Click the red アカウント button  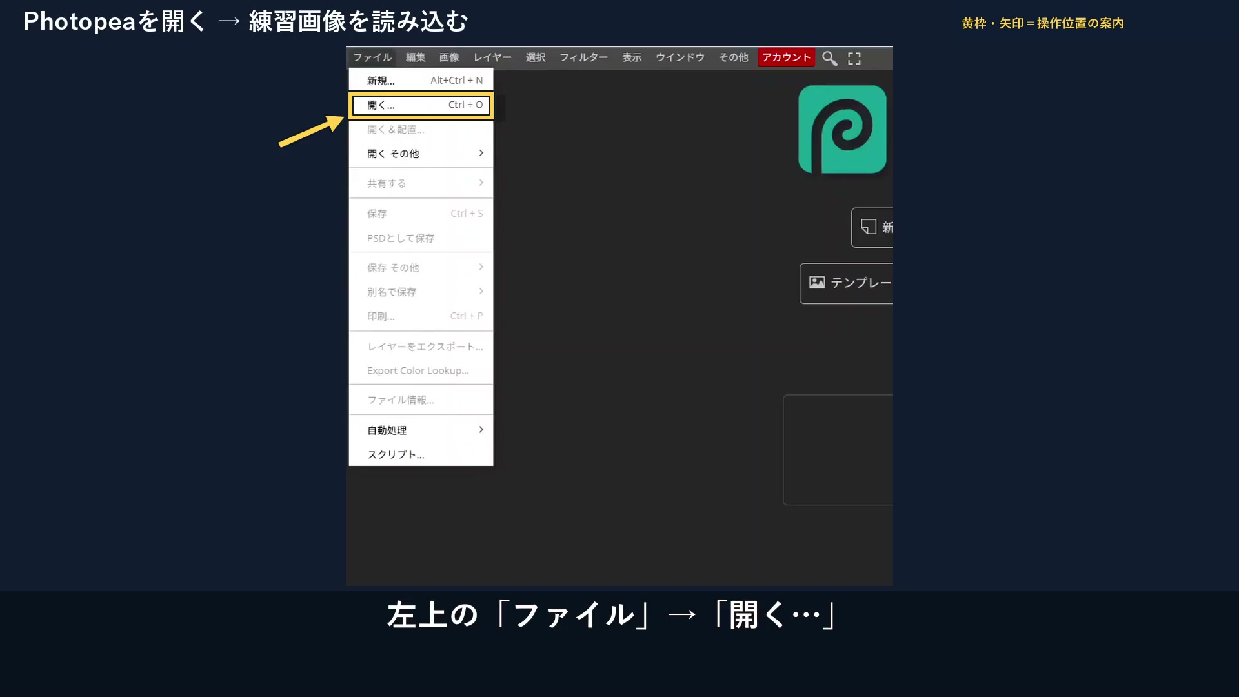tap(786, 57)
